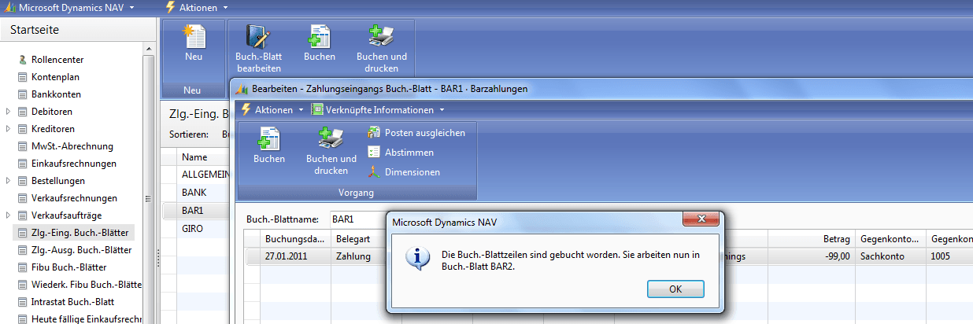Image resolution: width=973 pixels, height=324 pixels.
Task: Click the Sachkonto cell
Action: tap(890, 256)
